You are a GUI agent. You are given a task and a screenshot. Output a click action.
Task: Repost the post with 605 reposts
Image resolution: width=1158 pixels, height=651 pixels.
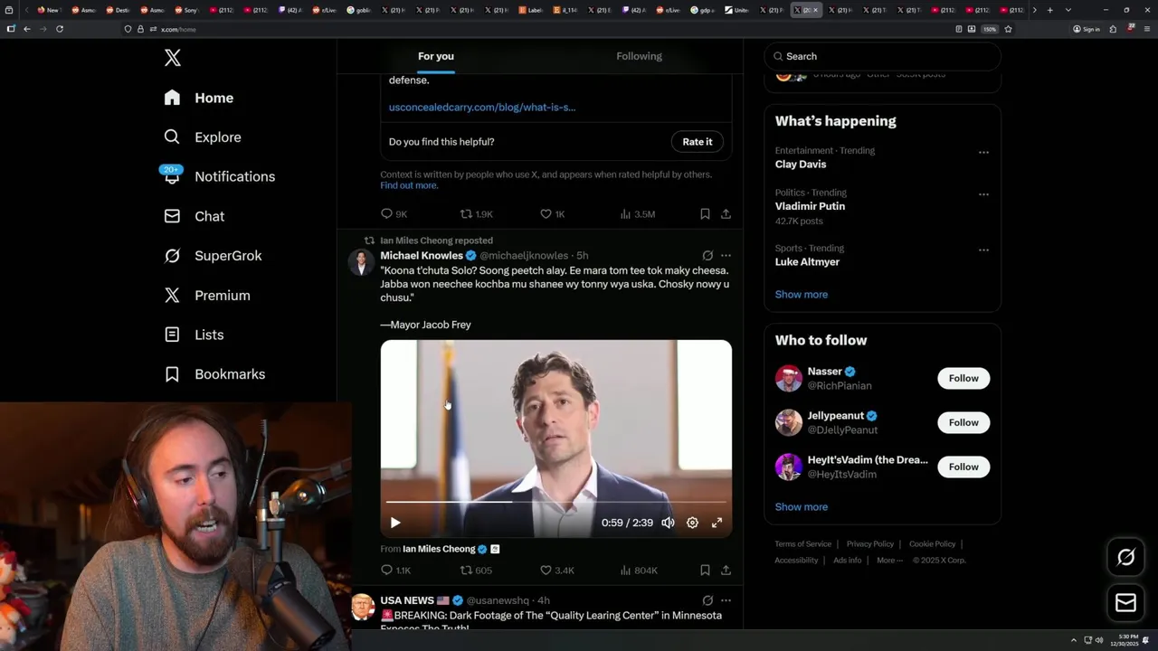pos(476,571)
